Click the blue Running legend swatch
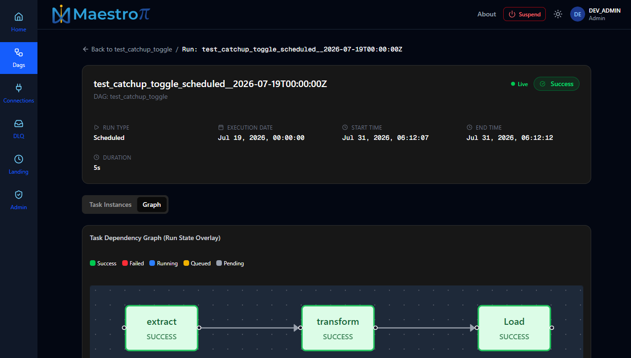This screenshot has height=358, width=631. click(152, 263)
